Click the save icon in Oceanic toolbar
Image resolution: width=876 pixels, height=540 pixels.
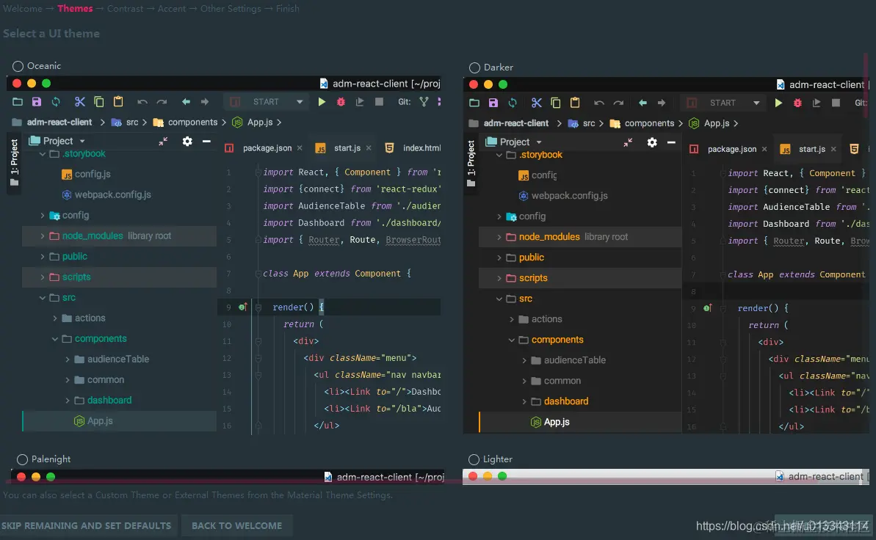(36, 102)
